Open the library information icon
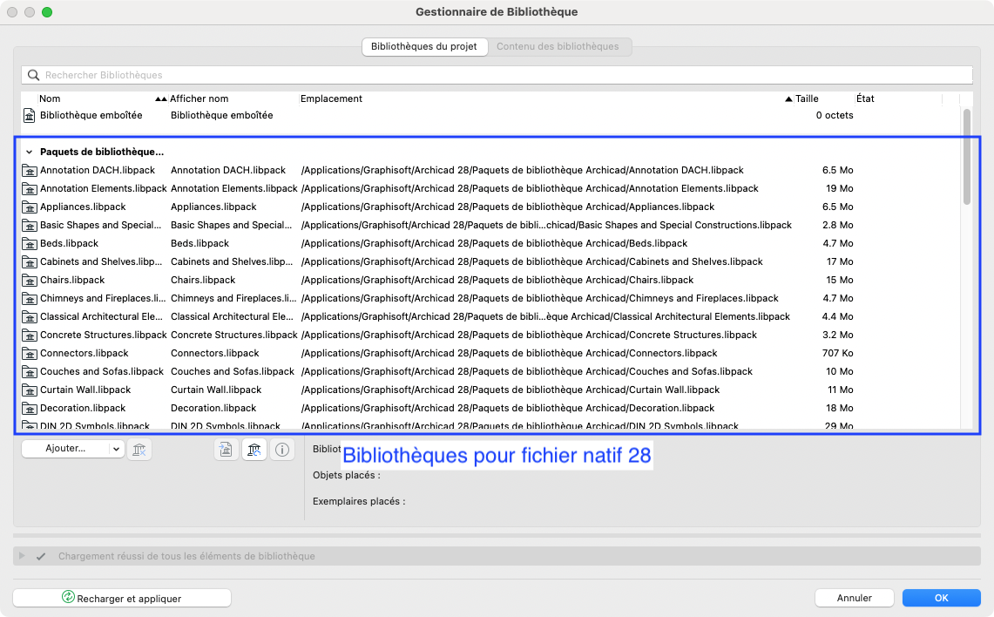The height and width of the screenshot is (617, 994). (x=282, y=450)
